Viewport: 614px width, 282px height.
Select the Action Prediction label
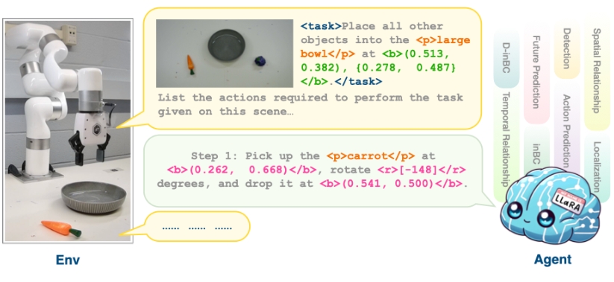coord(566,131)
